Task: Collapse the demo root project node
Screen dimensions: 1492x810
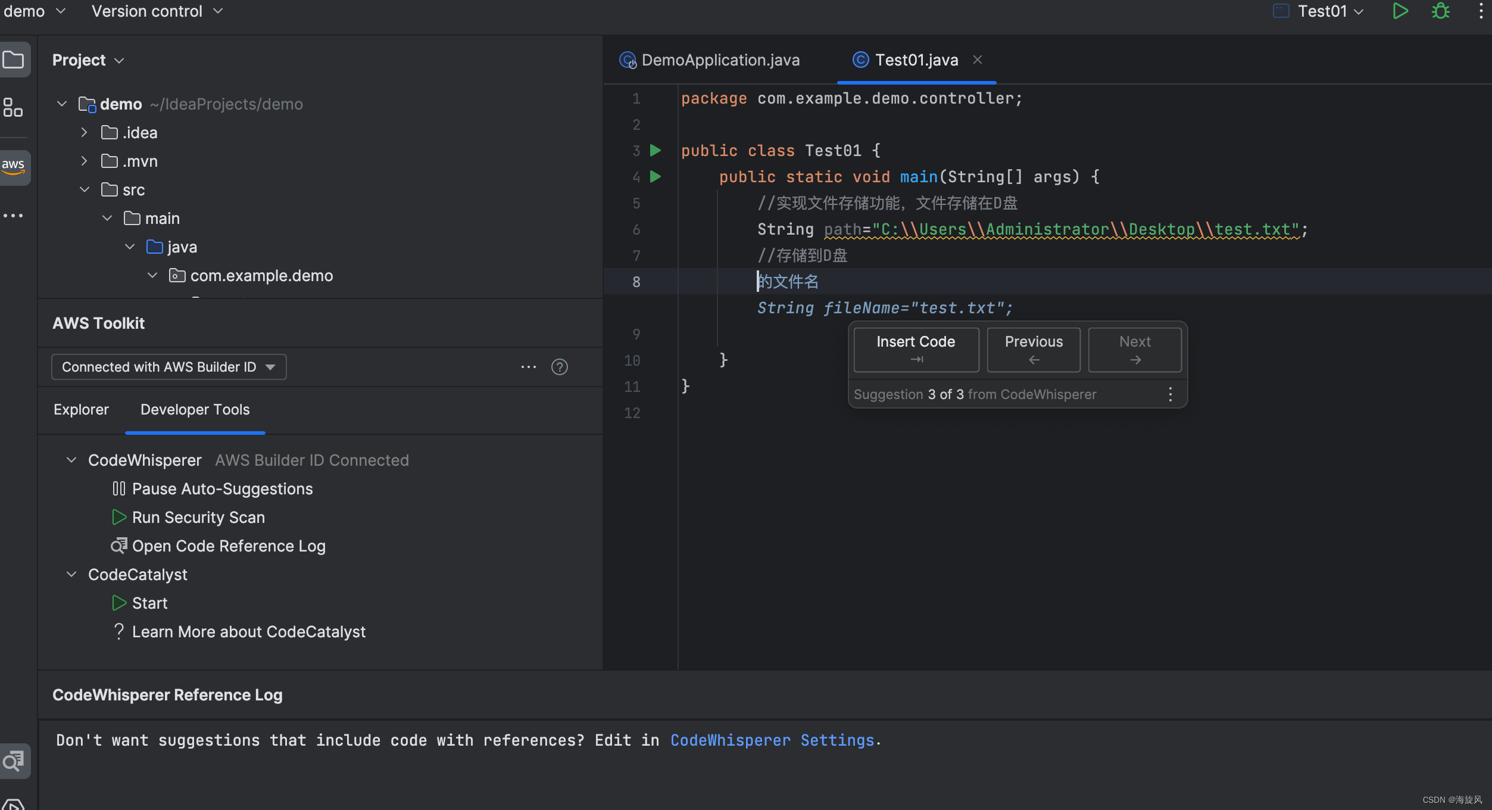Action: tap(61, 104)
